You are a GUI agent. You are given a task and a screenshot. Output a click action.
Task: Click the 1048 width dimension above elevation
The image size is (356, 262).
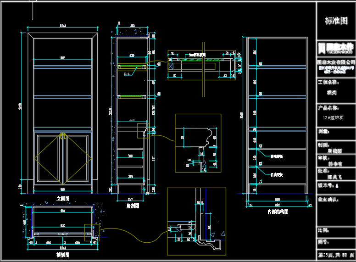click(x=62, y=26)
